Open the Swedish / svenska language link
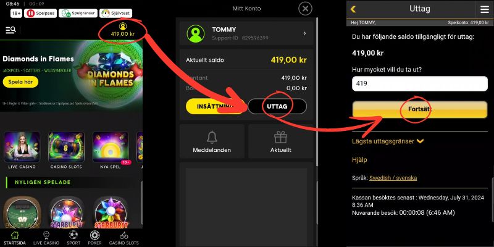 (393, 178)
